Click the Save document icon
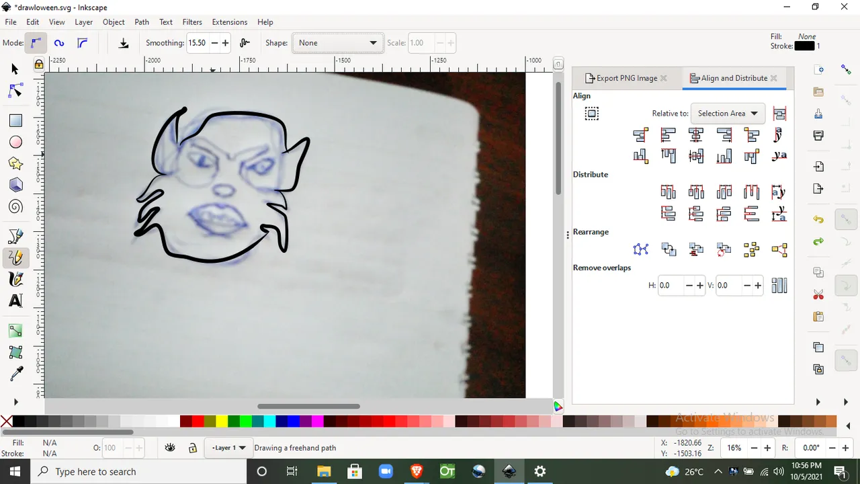The image size is (860, 484). (x=818, y=114)
